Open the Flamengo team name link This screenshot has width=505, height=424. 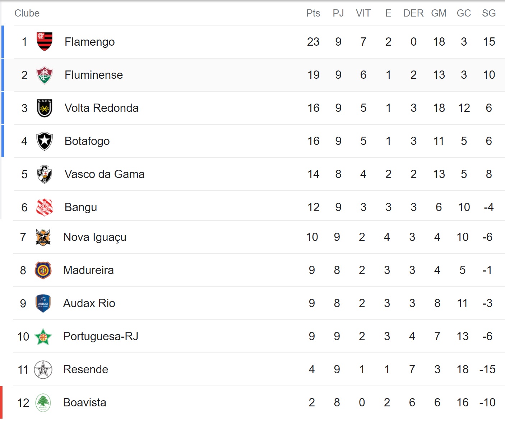90,42
